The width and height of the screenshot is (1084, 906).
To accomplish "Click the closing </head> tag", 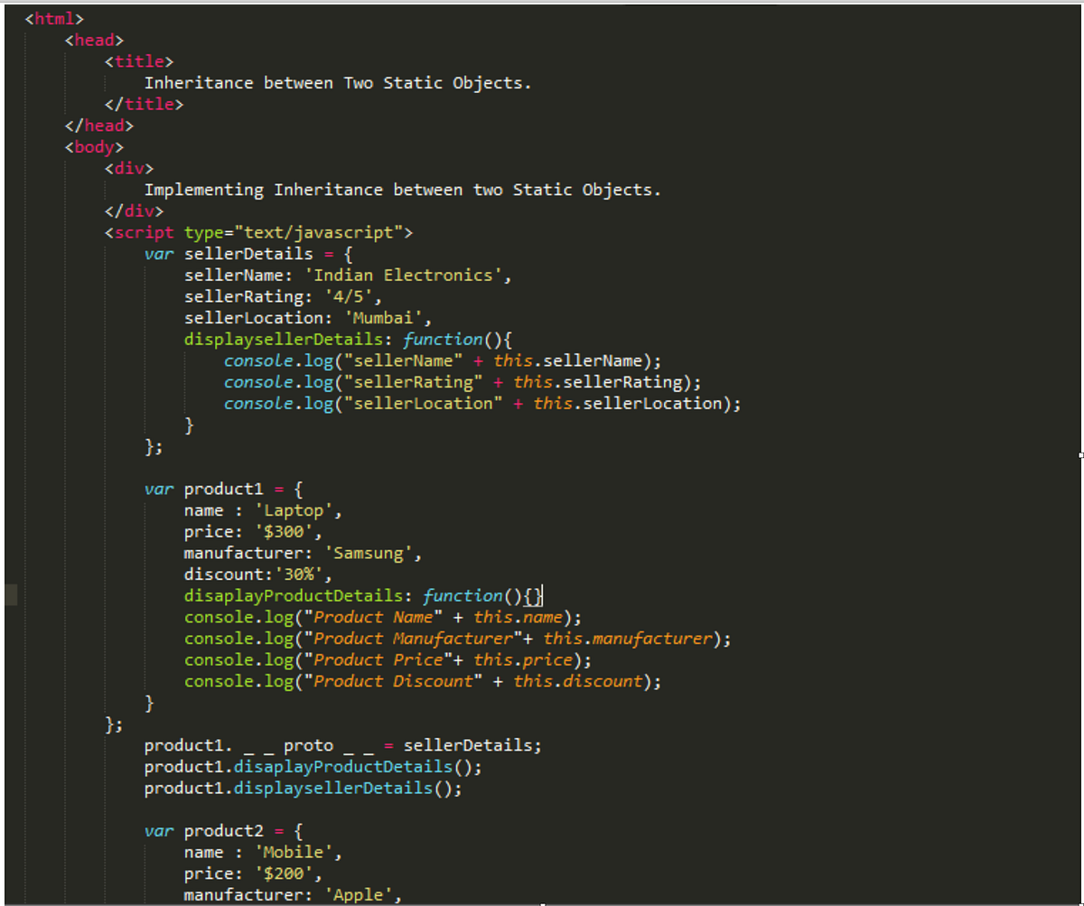I will [98, 125].
